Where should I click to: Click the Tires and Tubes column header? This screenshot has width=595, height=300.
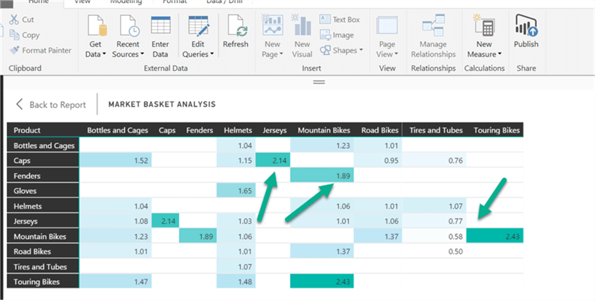pyautogui.click(x=436, y=130)
